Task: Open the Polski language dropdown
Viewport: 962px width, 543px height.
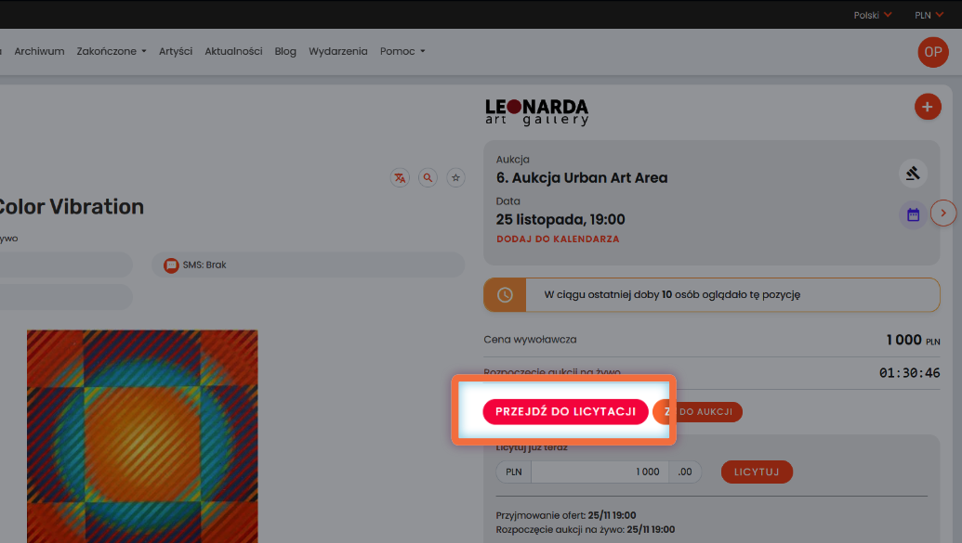Action: coord(873,15)
